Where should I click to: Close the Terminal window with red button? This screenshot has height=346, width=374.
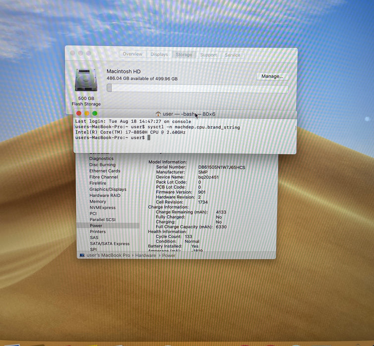point(79,113)
